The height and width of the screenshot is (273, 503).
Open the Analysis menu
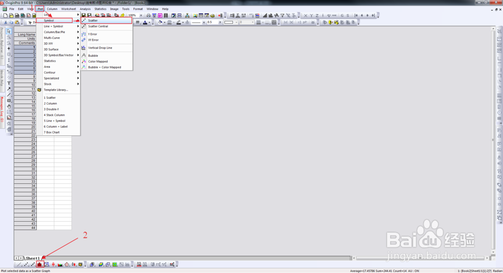click(x=85, y=9)
